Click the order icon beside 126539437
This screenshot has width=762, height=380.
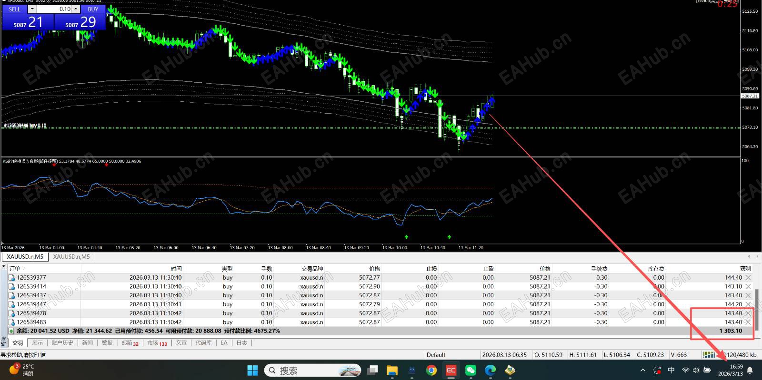coord(11,295)
